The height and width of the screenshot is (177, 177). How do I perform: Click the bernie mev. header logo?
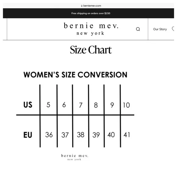click(x=91, y=29)
